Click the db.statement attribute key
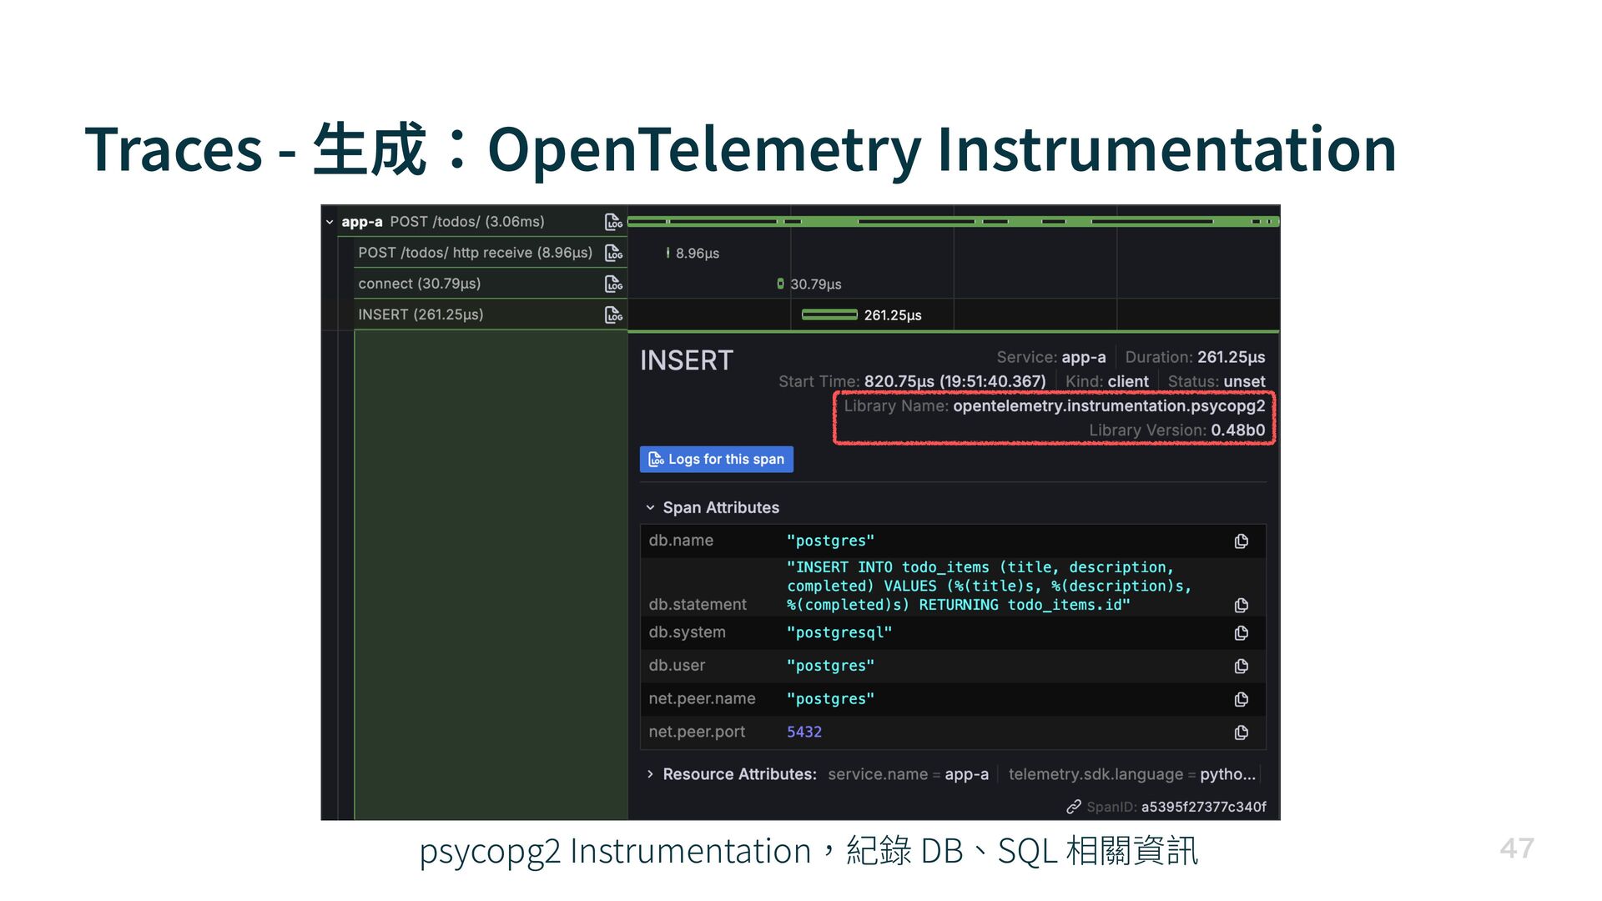Viewport: 1602px width, 901px height. tap(698, 604)
